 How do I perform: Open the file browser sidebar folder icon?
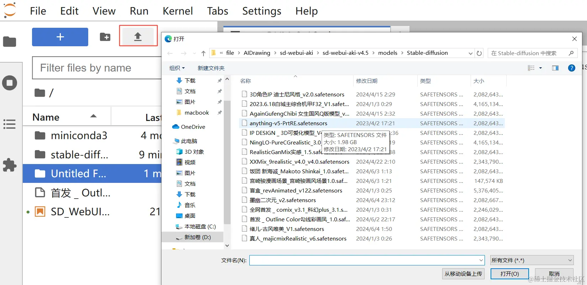pos(10,42)
